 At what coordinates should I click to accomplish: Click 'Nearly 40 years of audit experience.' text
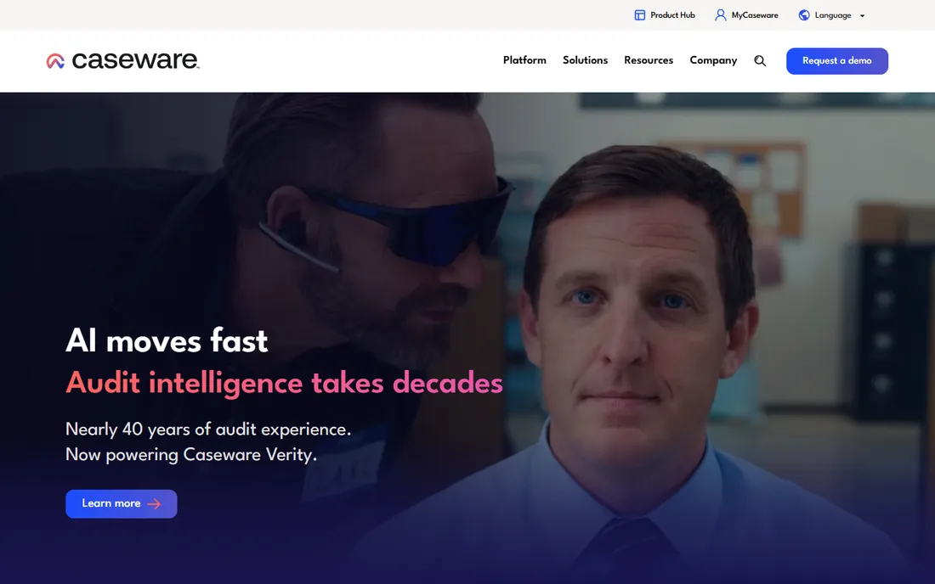208,430
